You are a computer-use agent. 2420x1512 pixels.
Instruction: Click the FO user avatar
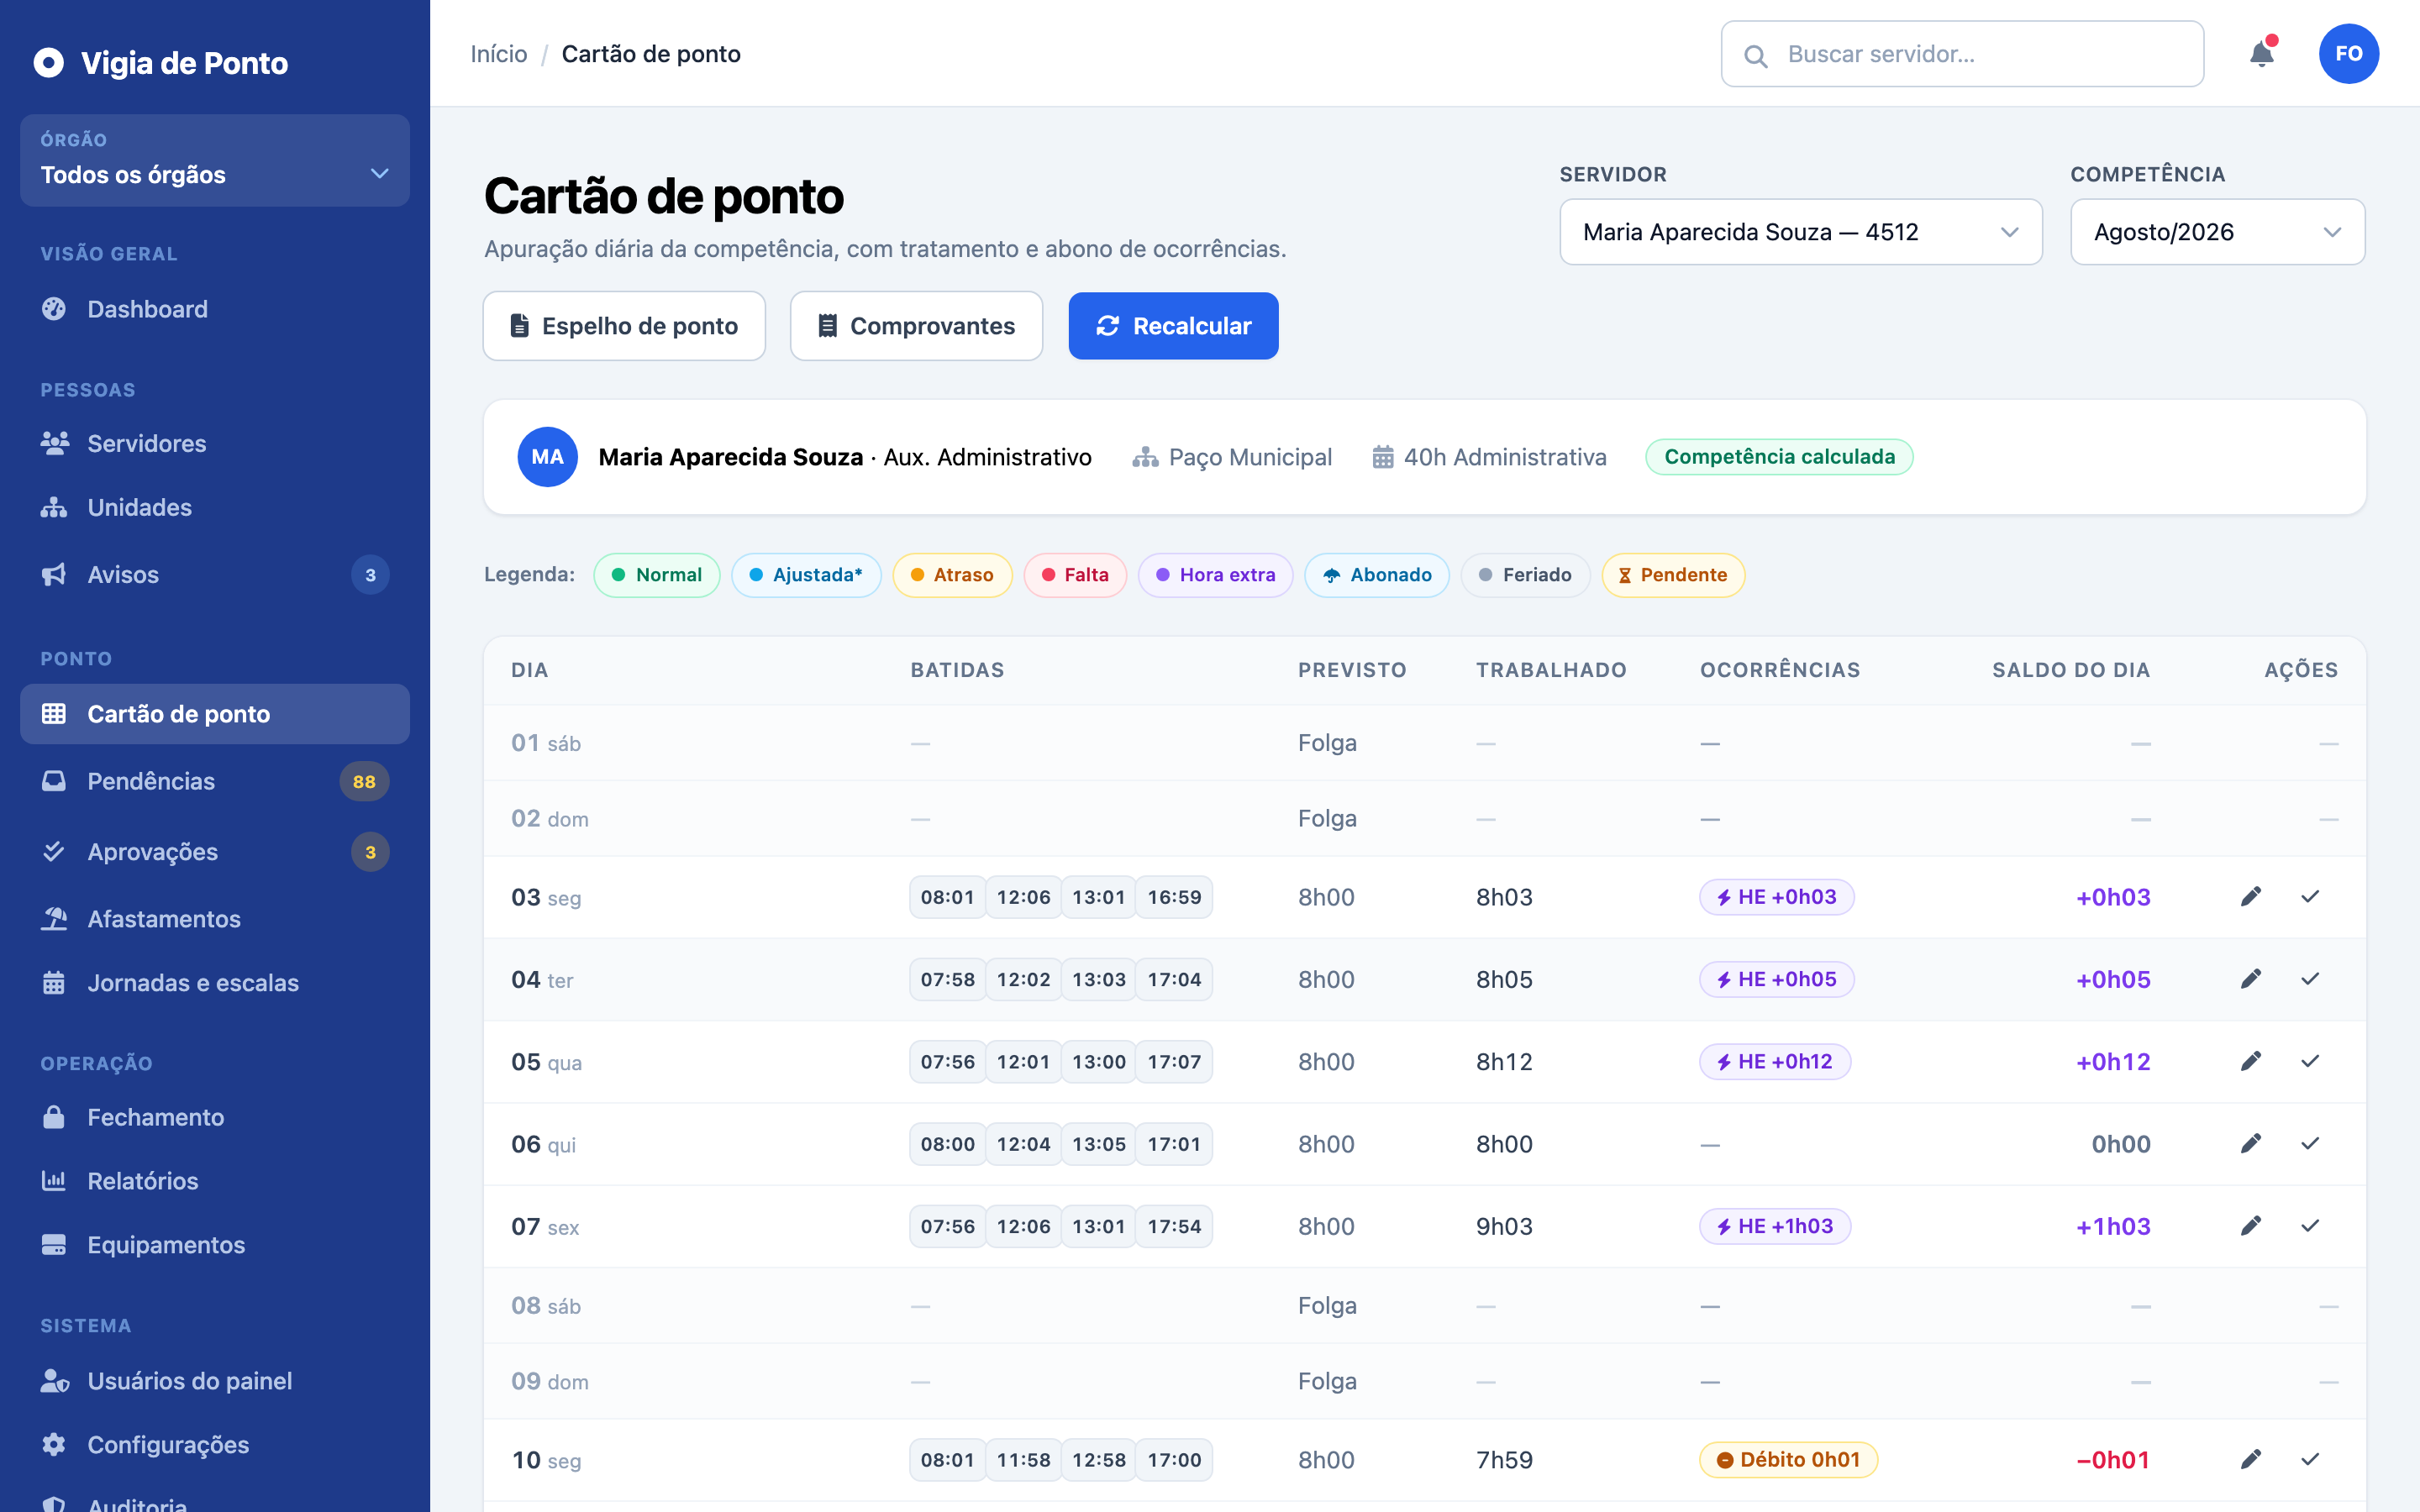pyautogui.click(x=2348, y=54)
